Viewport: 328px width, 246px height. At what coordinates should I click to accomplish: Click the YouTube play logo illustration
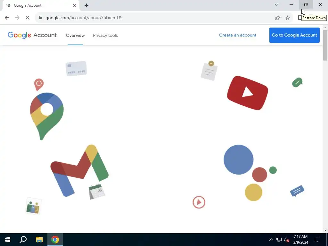[248, 93]
